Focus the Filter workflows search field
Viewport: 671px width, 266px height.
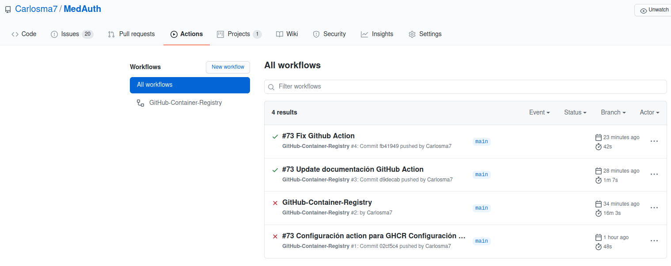tap(466, 87)
